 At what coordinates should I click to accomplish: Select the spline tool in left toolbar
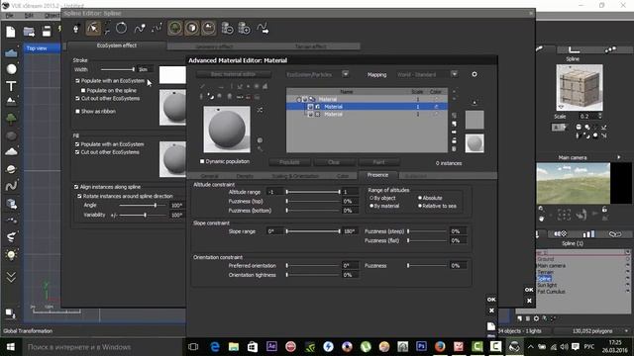click(x=11, y=186)
